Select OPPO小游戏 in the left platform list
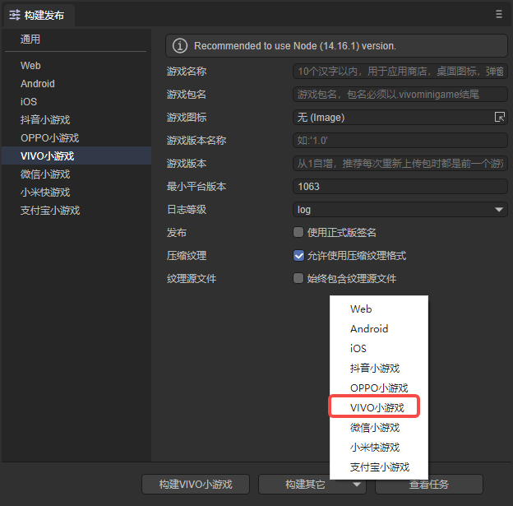Image resolution: width=513 pixels, height=506 pixels. click(x=76, y=138)
